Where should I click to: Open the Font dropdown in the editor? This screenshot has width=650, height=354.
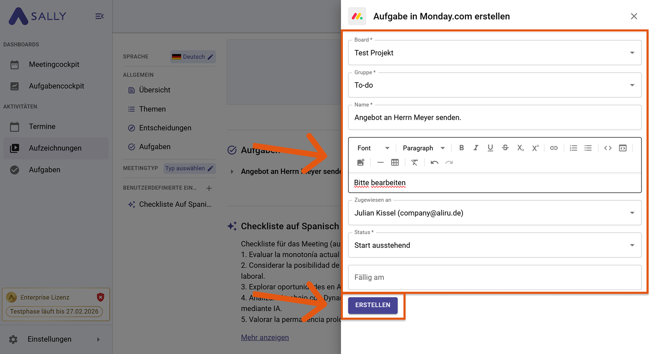coord(373,148)
